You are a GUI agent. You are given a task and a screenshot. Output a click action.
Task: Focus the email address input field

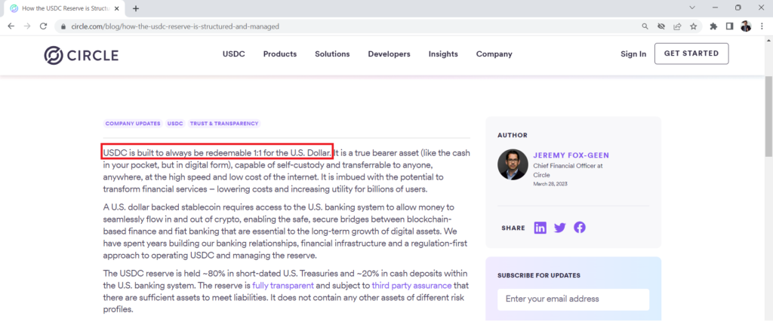[x=573, y=299]
